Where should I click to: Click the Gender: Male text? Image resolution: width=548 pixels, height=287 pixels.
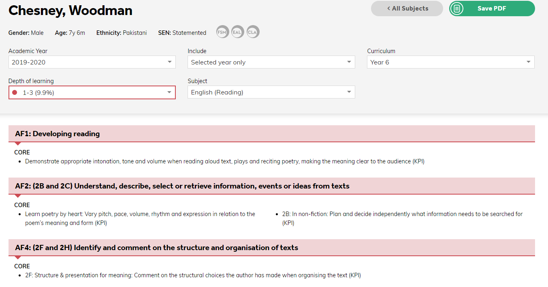click(26, 33)
